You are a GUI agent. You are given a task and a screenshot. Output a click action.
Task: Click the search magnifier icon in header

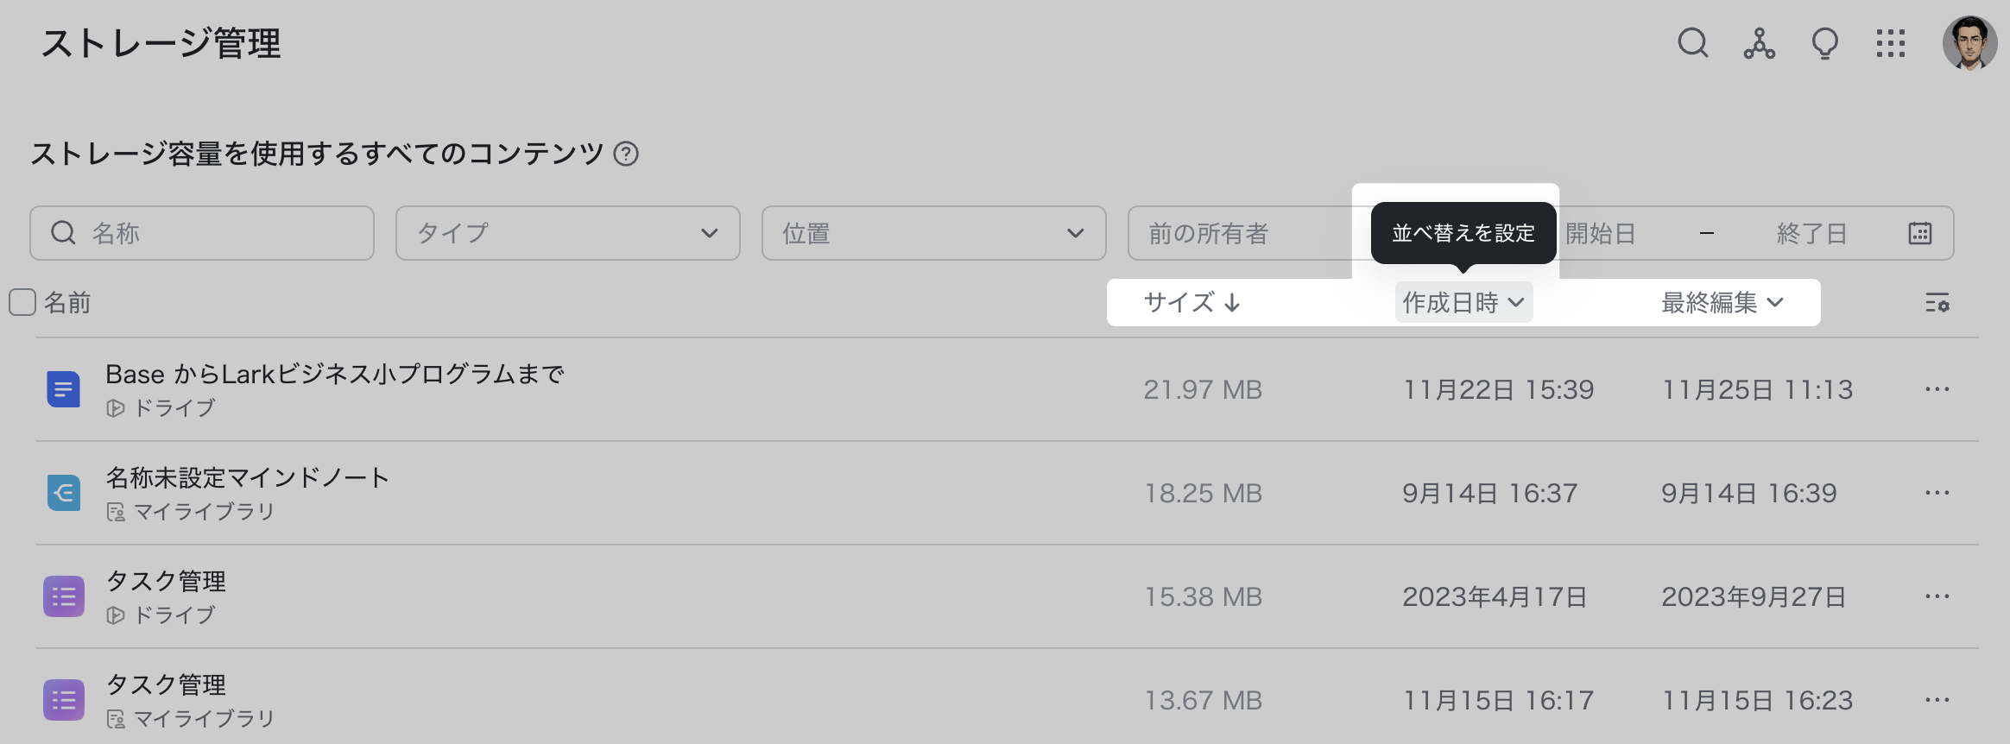pos(1692,42)
